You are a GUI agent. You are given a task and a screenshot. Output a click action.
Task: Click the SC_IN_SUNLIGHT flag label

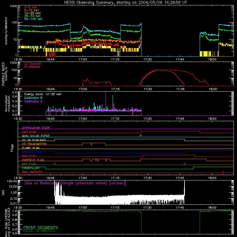(34, 140)
